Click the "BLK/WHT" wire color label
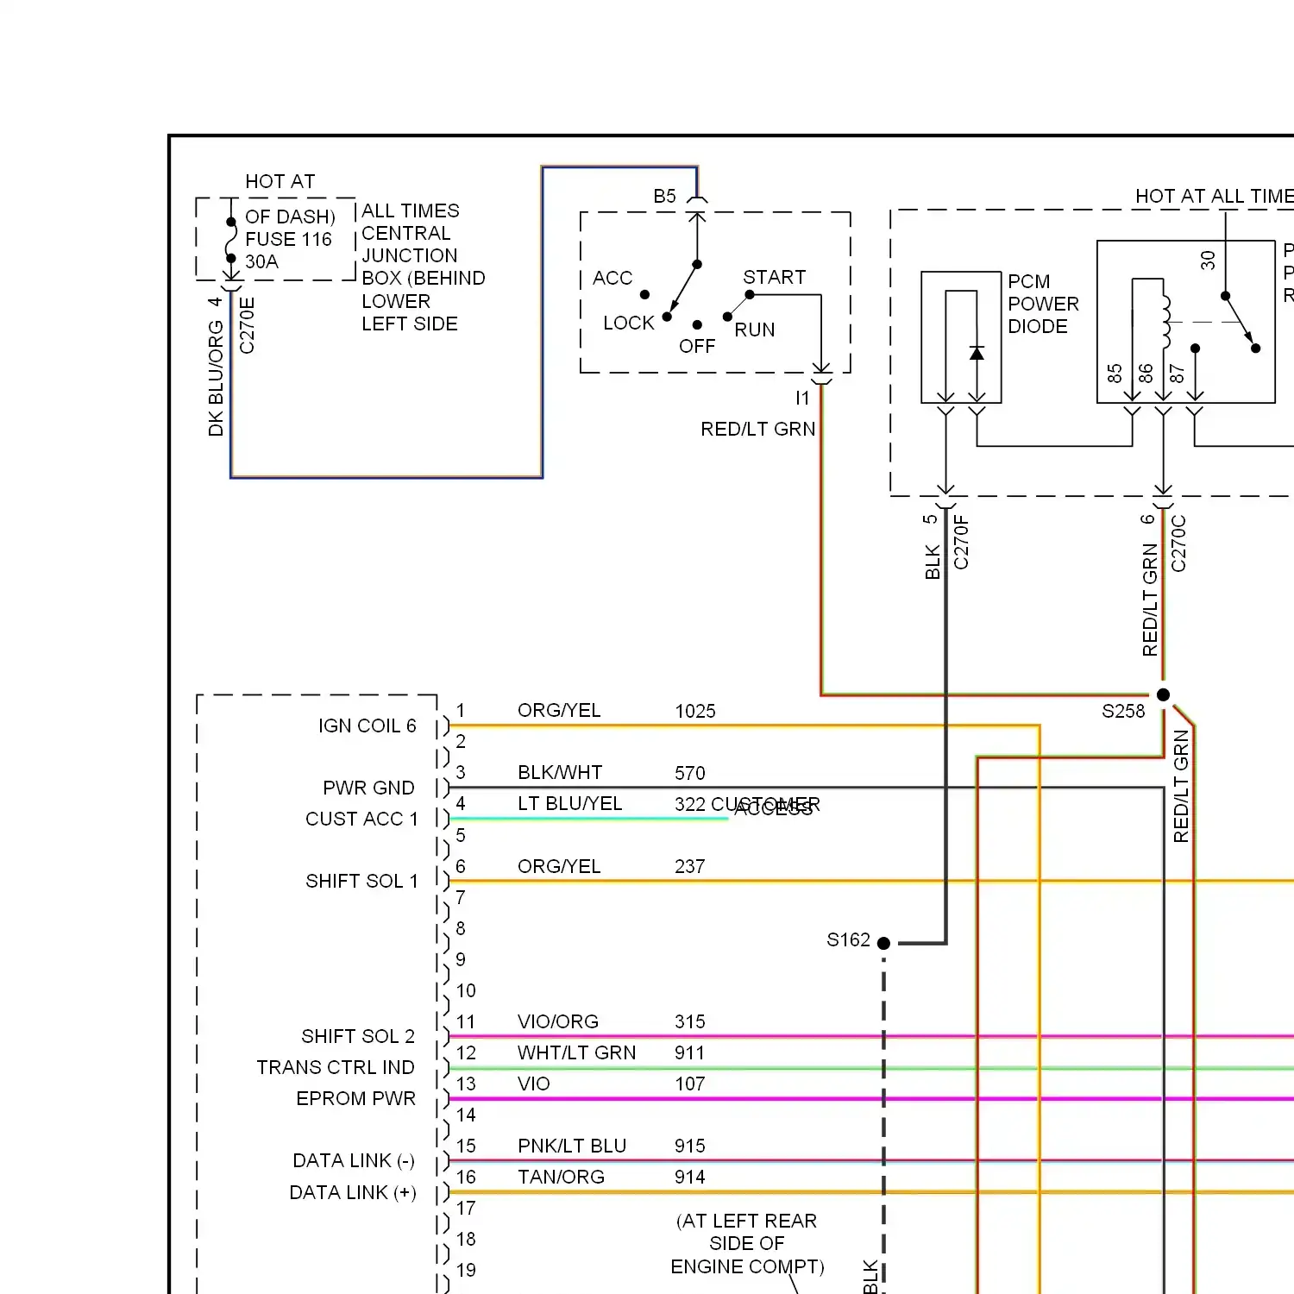 pos(560,772)
